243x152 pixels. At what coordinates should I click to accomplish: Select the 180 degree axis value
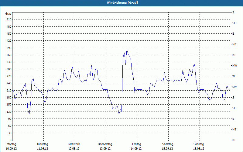(x=9, y=98)
